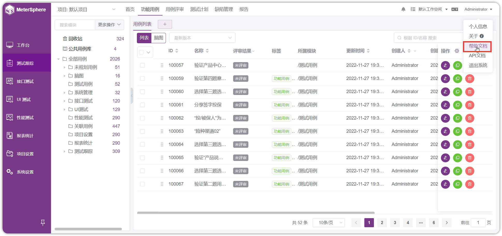Viewport: 502px width, 236px height.
Task: Click the task list icon near the workspace
Action: point(413,9)
